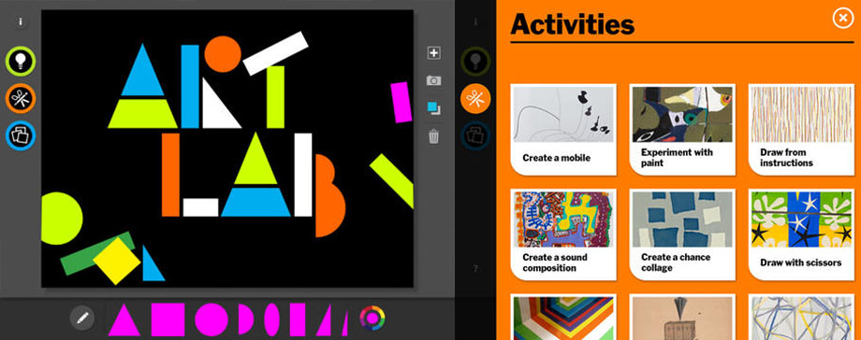This screenshot has height=340, width=861.
Task: Pick the magenta circle shape
Action: pyautogui.click(x=212, y=319)
